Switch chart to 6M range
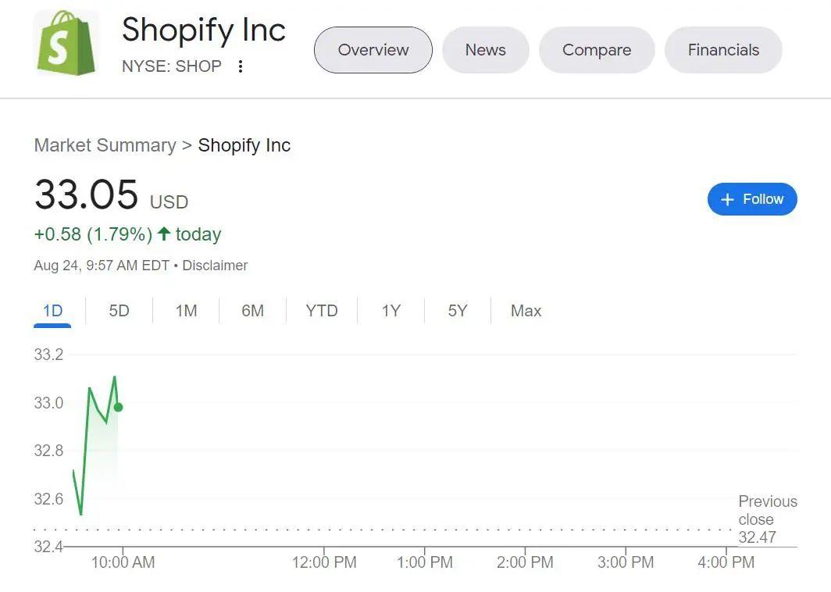This screenshot has height=592, width=831. point(252,311)
